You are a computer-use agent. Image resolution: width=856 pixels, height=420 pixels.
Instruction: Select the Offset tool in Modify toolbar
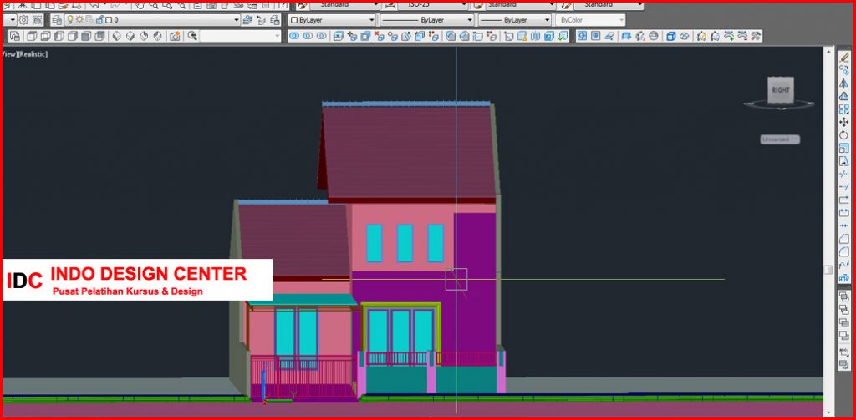pos(844,96)
